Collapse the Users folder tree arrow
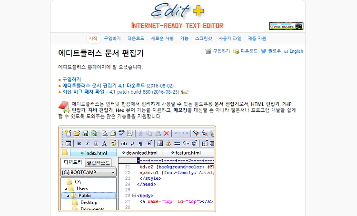Screen dimensions: 357x216 66,189
